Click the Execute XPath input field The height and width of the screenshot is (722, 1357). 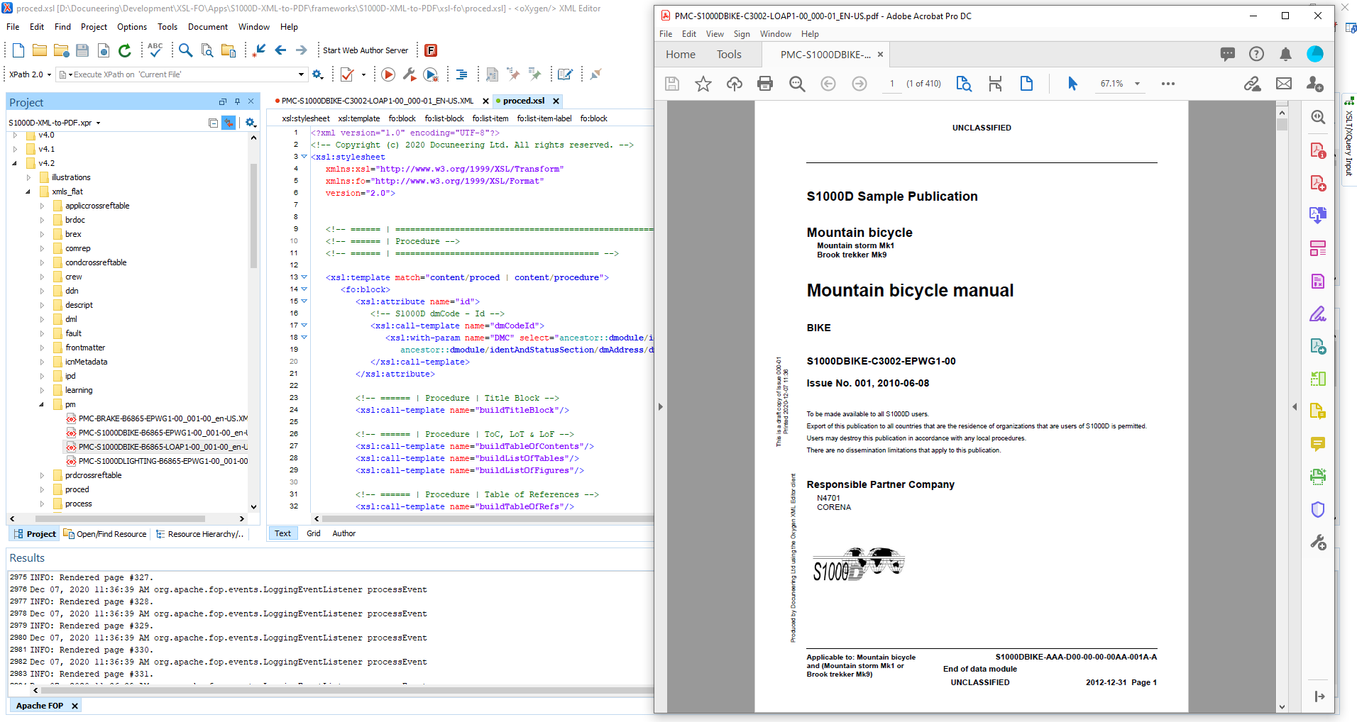coord(185,74)
